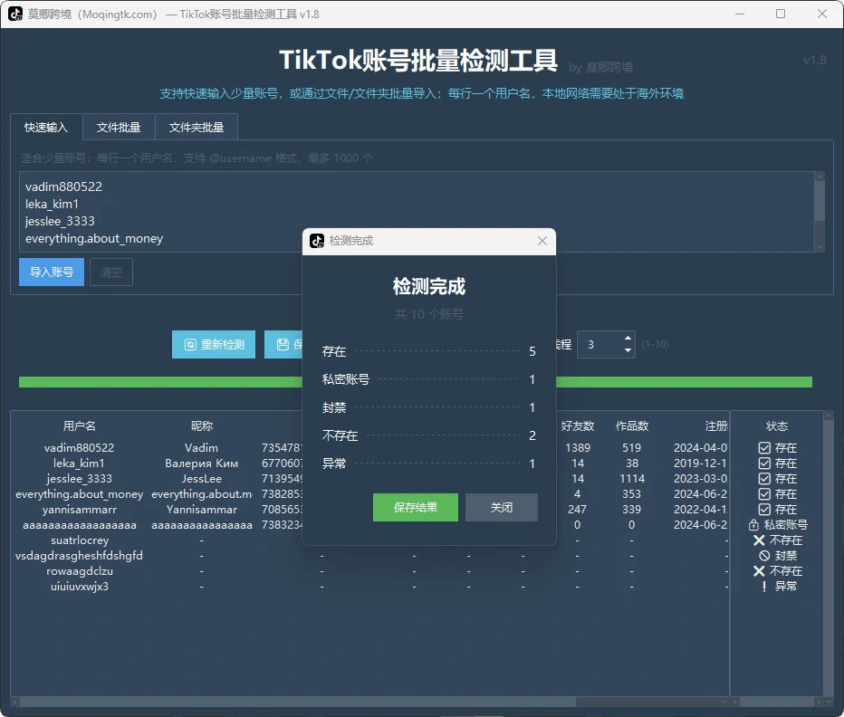Maximize the application window
Image resolution: width=844 pixels, height=717 pixels.
(781, 14)
